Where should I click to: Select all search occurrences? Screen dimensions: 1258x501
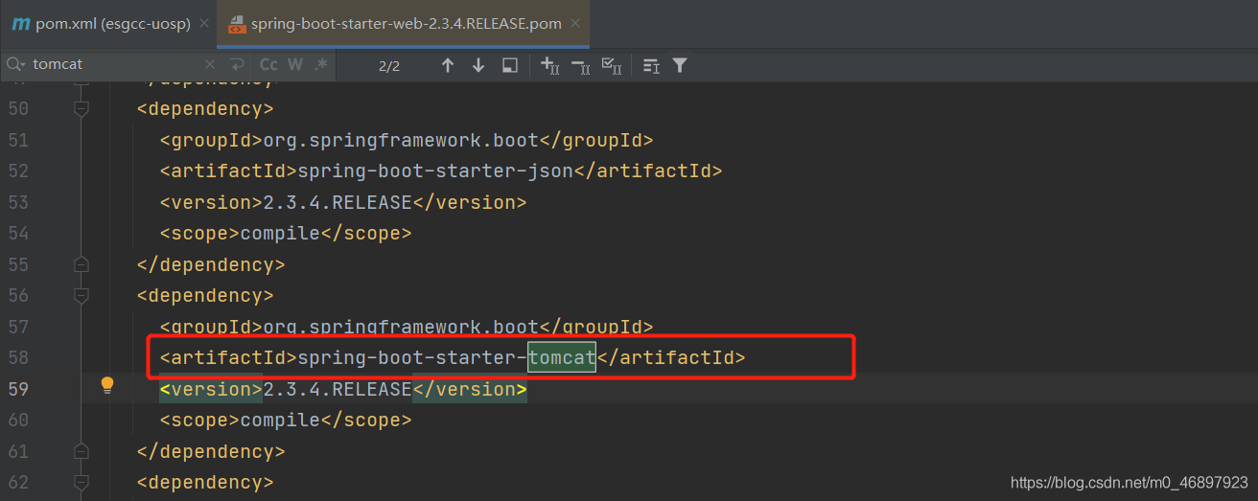611,65
